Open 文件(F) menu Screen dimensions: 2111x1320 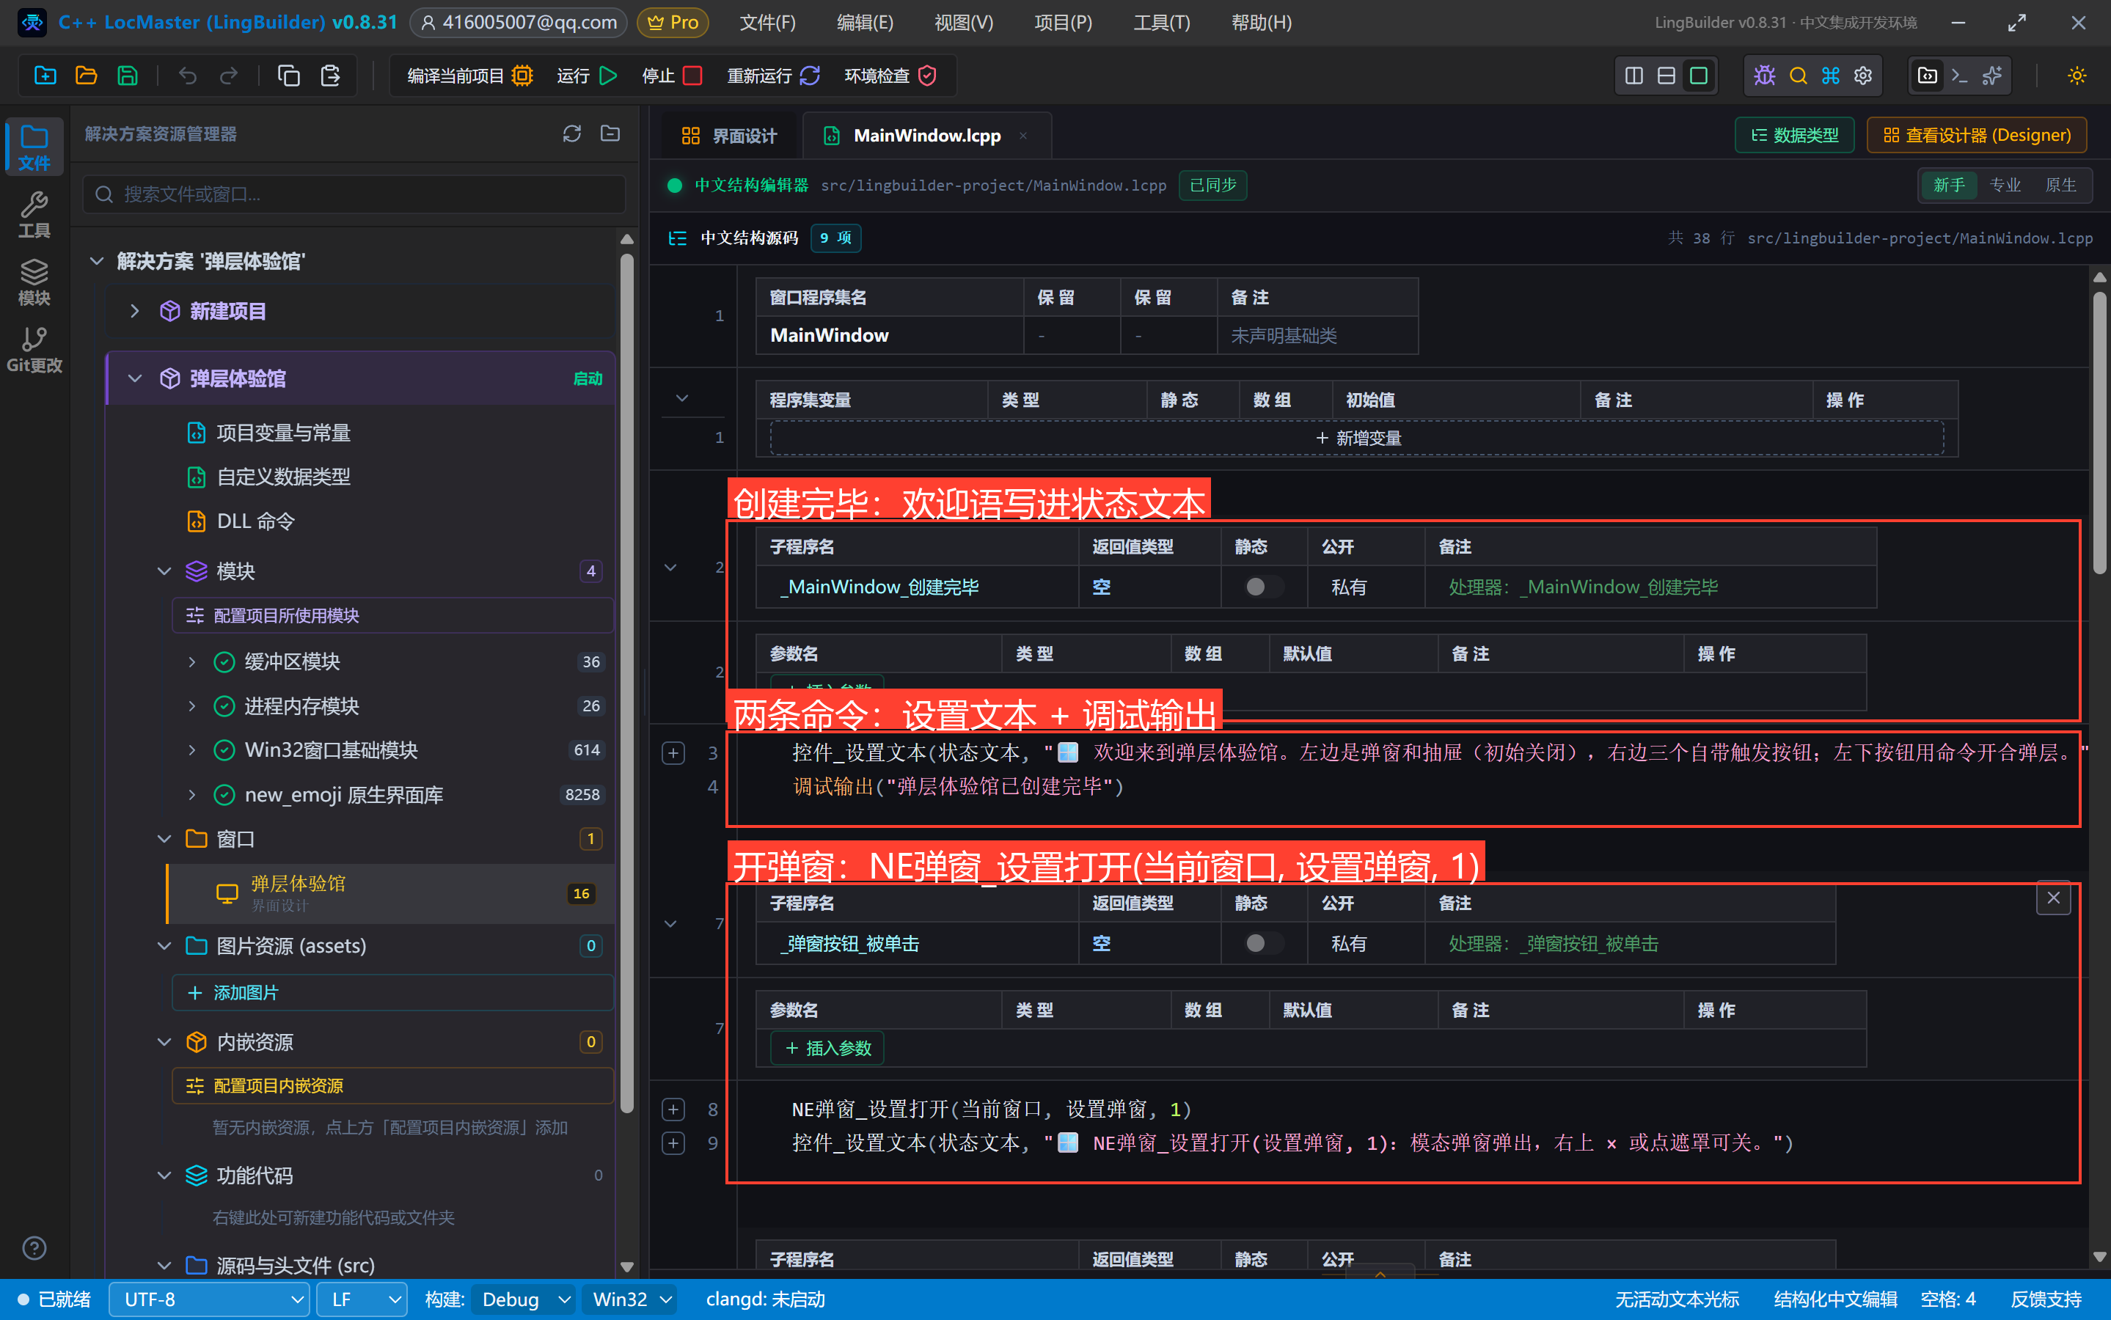(767, 23)
